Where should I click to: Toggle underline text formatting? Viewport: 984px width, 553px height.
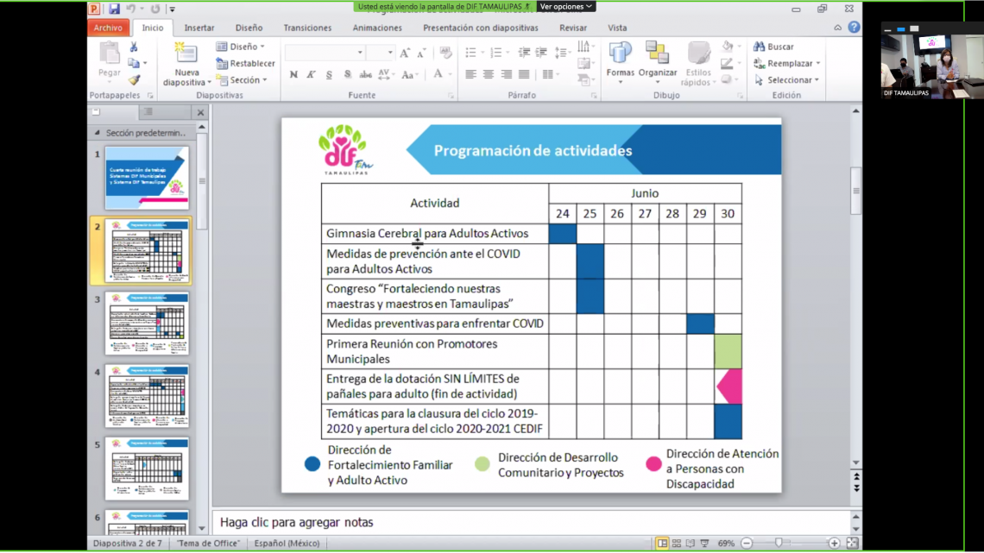(x=329, y=74)
